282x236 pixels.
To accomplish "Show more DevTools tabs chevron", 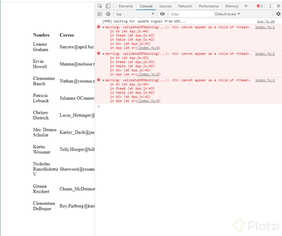I will 246,6.
